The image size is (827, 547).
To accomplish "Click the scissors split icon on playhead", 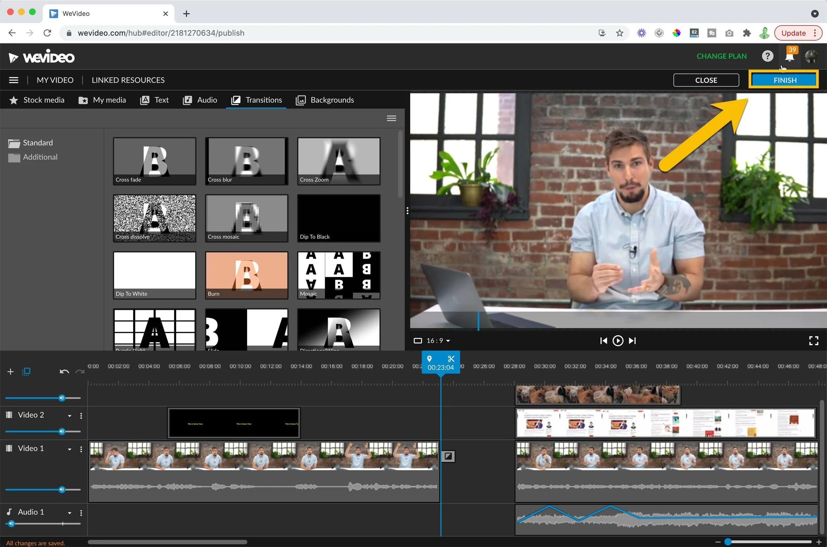I will 451,359.
